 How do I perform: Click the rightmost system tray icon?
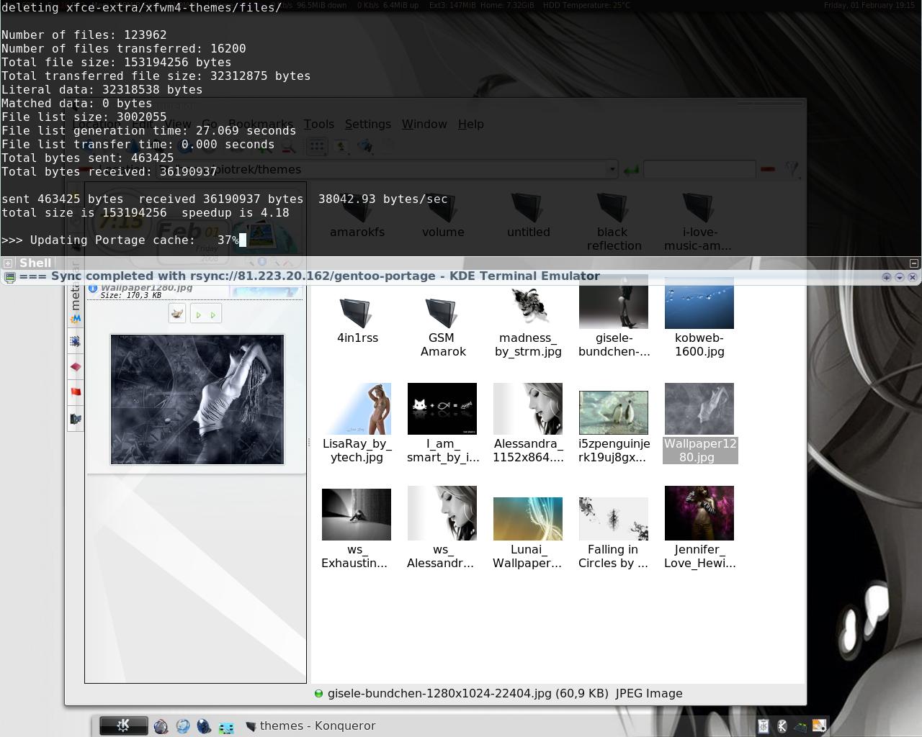tap(819, 726)
